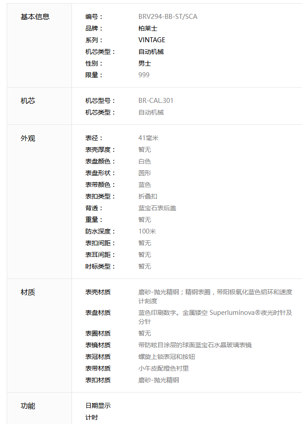The image size is (302, 424).
Task: Click the 表耳间距 label
Action: (x=100, y=255)
